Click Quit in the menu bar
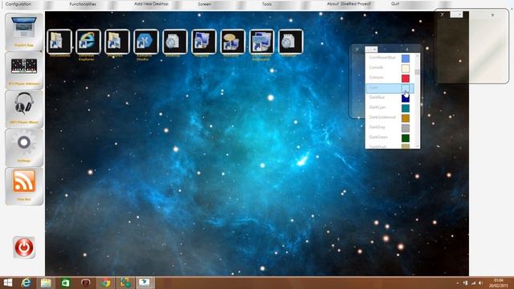The width and height of the screenshot is (514, 289). point(395,4)
